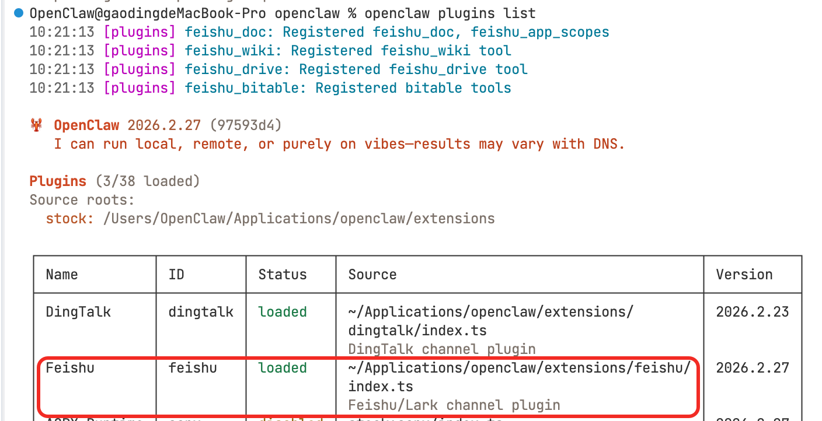Screen dimensions: 822x421
Task: Click the /Users/OpenClaw/Applications/openclaw/extensions path
Action: 299,219
